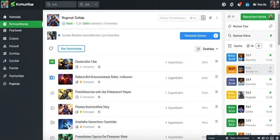This screenshot has width=280, height=140.
Task: Click the blue button in the post row
Action: [x=200, y=36]
